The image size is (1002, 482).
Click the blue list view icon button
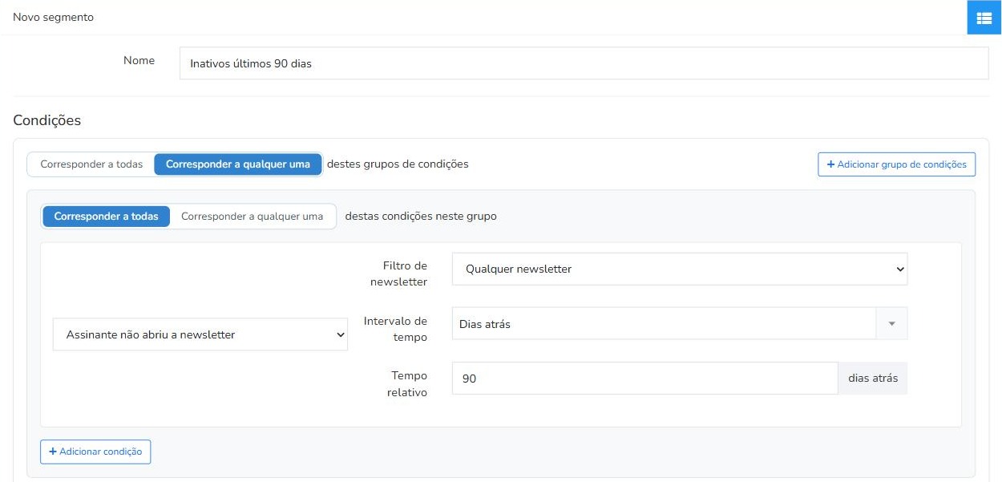click(984, 18)
